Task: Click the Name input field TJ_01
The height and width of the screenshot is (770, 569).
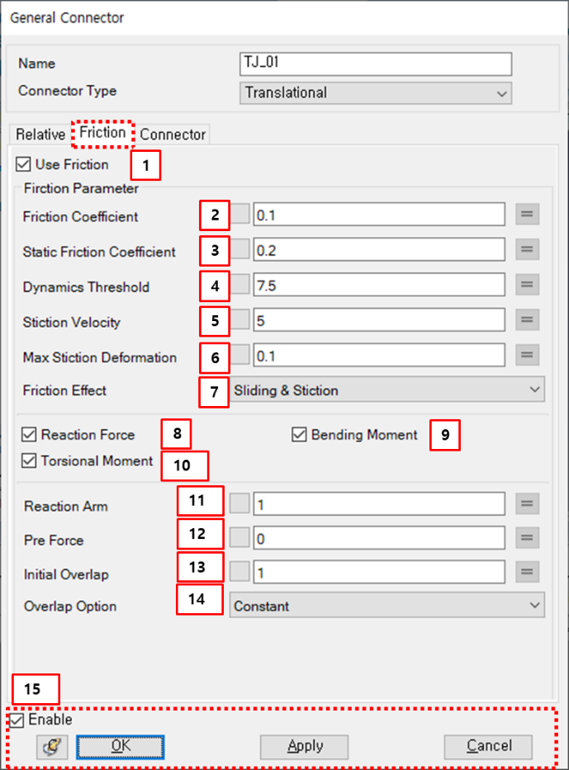Action: point(376,64)
